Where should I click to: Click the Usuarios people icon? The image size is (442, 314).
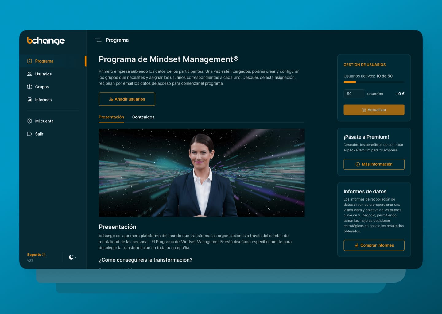click(29, 74)
